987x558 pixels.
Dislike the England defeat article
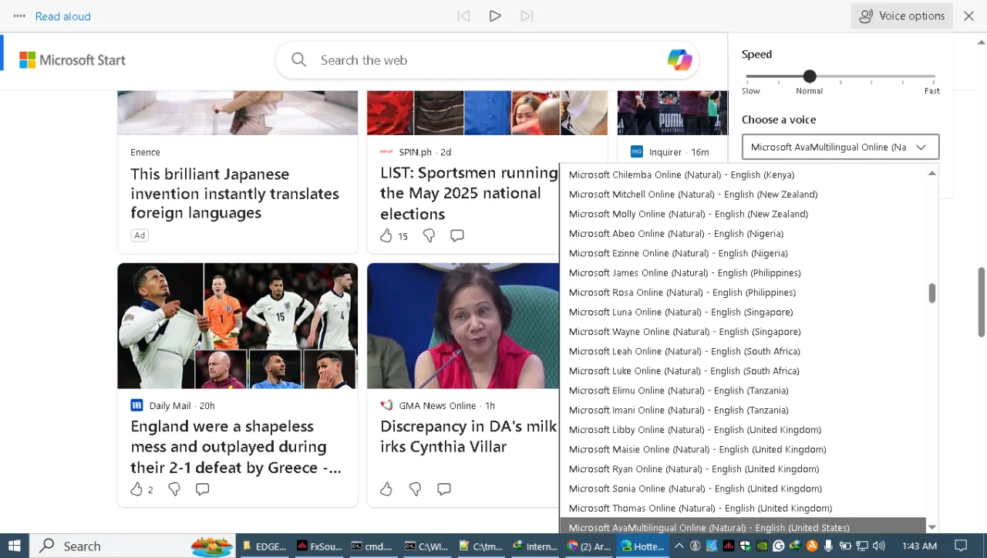tap(174, 489)
